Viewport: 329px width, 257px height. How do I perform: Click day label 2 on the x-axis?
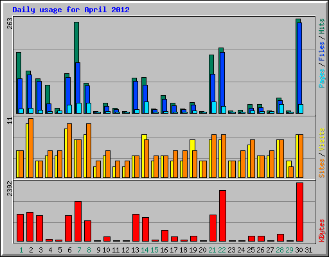point(31,250)
